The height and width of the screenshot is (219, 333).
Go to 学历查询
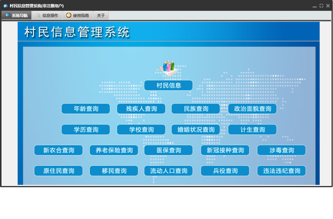86,130
